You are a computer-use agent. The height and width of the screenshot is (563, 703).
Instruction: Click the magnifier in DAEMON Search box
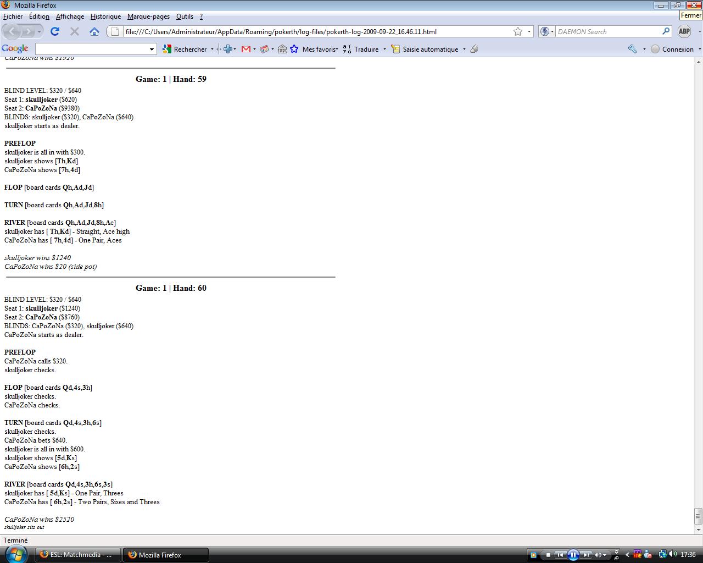pos(666,31)
